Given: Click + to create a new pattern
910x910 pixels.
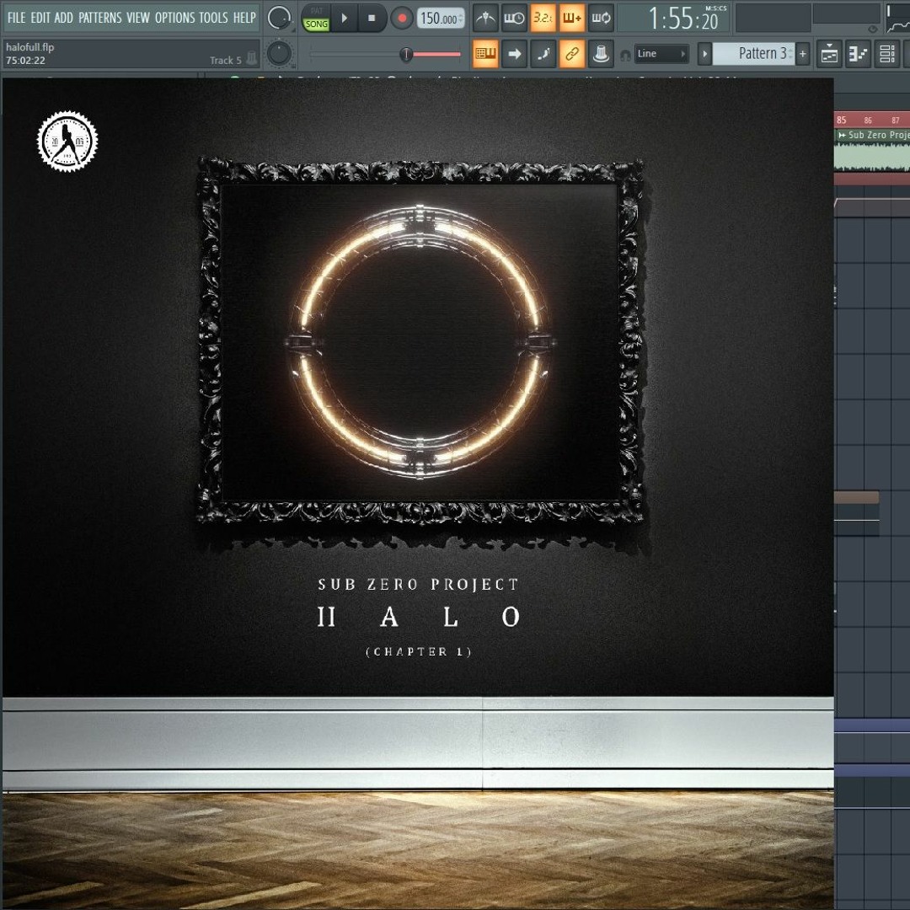Looking at the screenshot, I should coord(802,53).
